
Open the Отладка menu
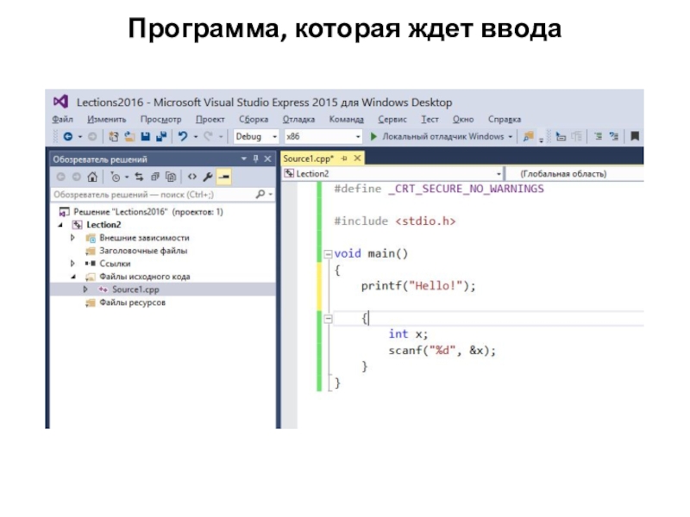point(298,119)
